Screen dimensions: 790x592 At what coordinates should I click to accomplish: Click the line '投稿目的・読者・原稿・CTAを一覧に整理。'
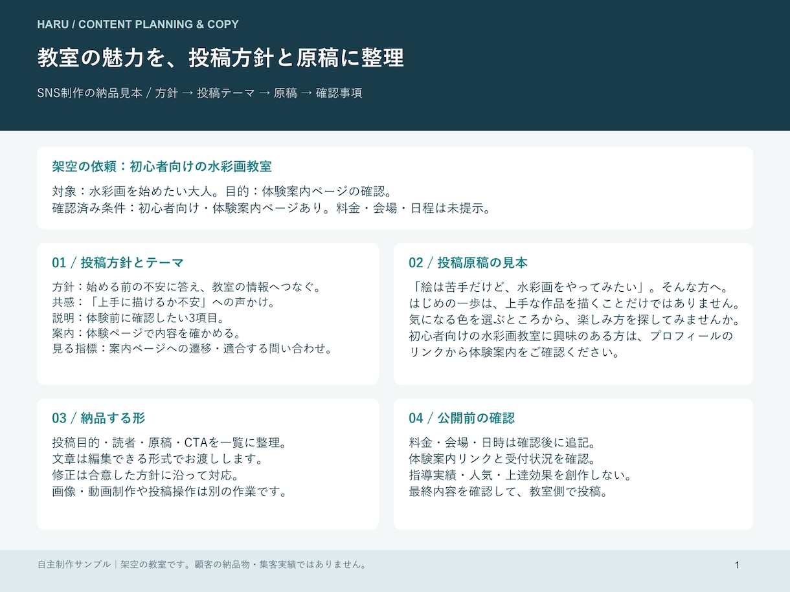click(169, 443)
